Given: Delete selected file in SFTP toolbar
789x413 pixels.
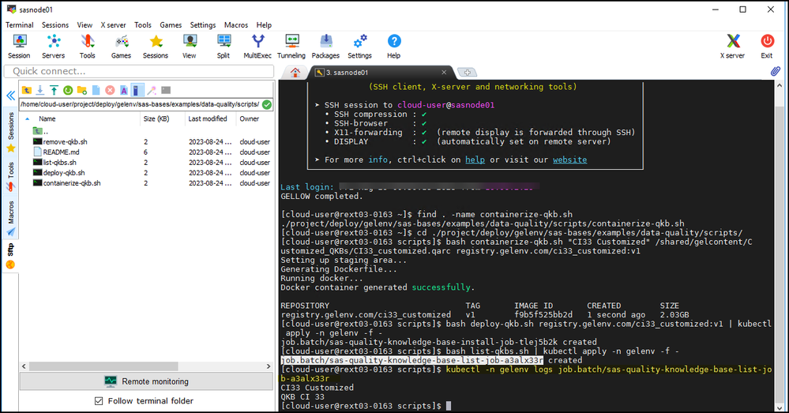Looking at the screenshot, I should (110, 90).
